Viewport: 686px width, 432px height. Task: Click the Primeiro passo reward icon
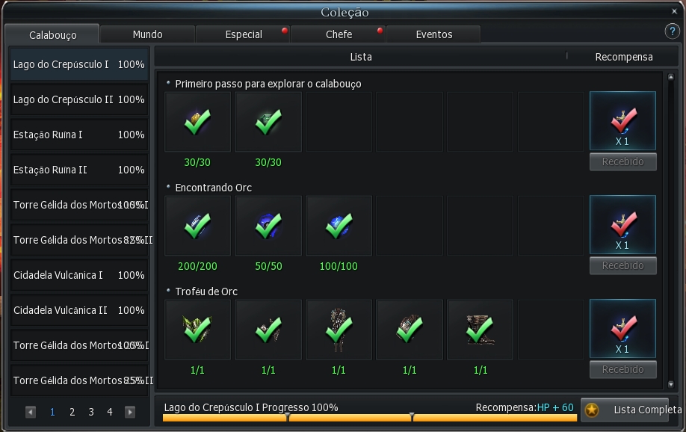tap(622, 121)
